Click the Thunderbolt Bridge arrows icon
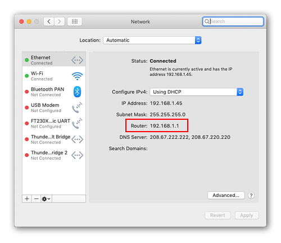 pyautogui.click(x=77, y=139)
